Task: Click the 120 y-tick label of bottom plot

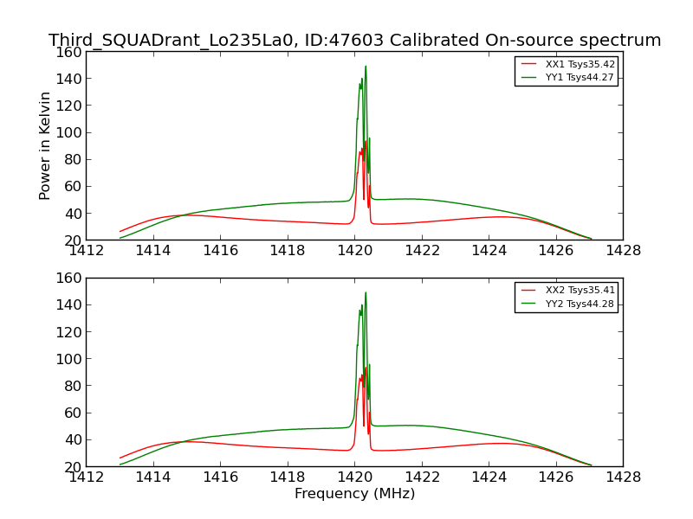Action: (x=68, y=332)
